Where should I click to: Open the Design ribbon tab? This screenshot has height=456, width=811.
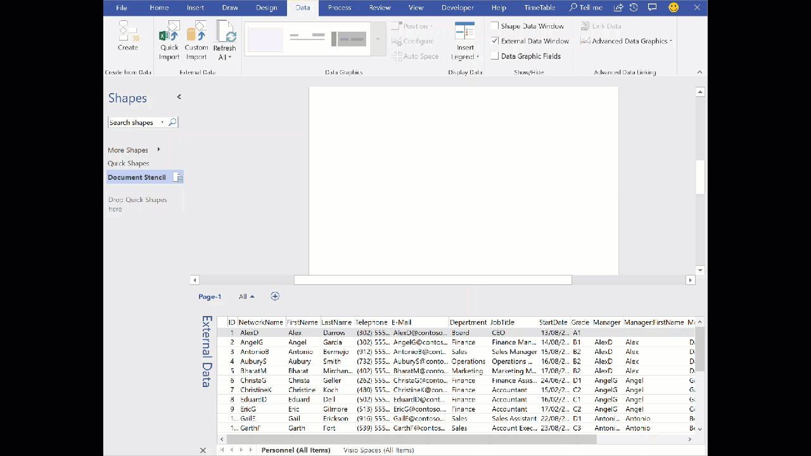(266, 8)
